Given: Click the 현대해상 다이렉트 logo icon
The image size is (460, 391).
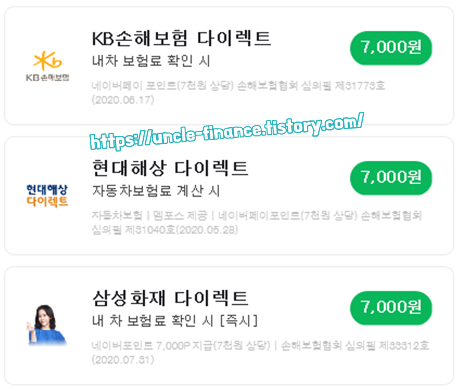Looking at the screenshot, I should [47, 195].
